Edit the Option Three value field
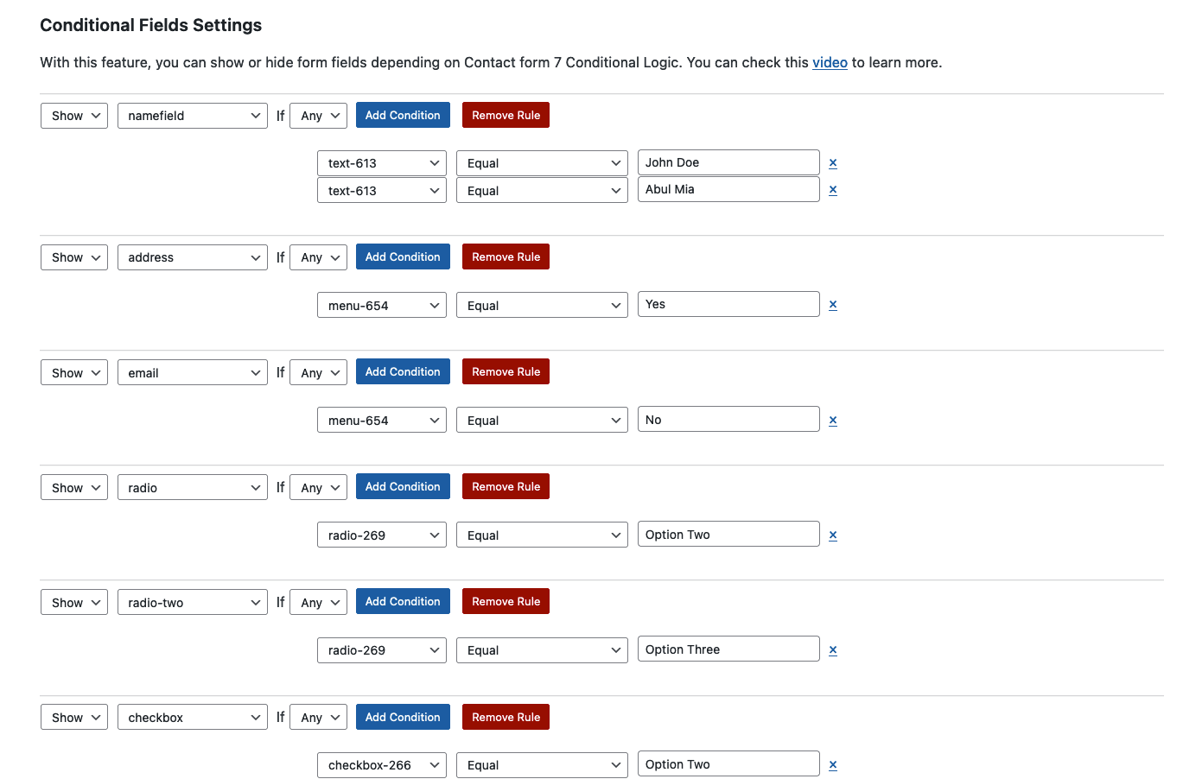The height and width of the screenshot is (779, 1183). pos(728,649)
